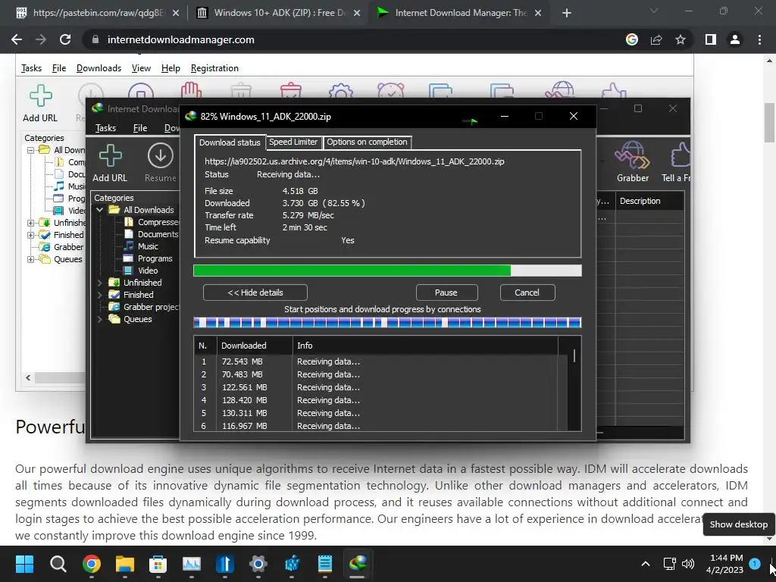Open the Tasks menu in dark IDM window

tap(105, 127)
